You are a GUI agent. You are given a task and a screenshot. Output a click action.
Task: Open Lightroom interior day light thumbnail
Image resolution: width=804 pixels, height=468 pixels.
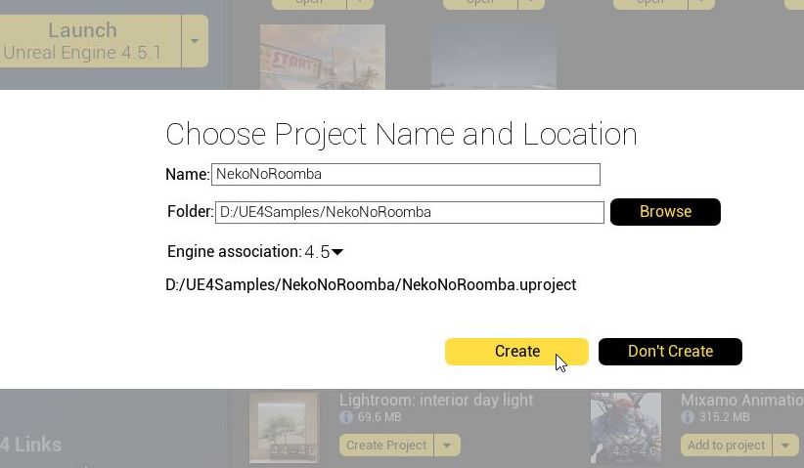click(284, 428)
